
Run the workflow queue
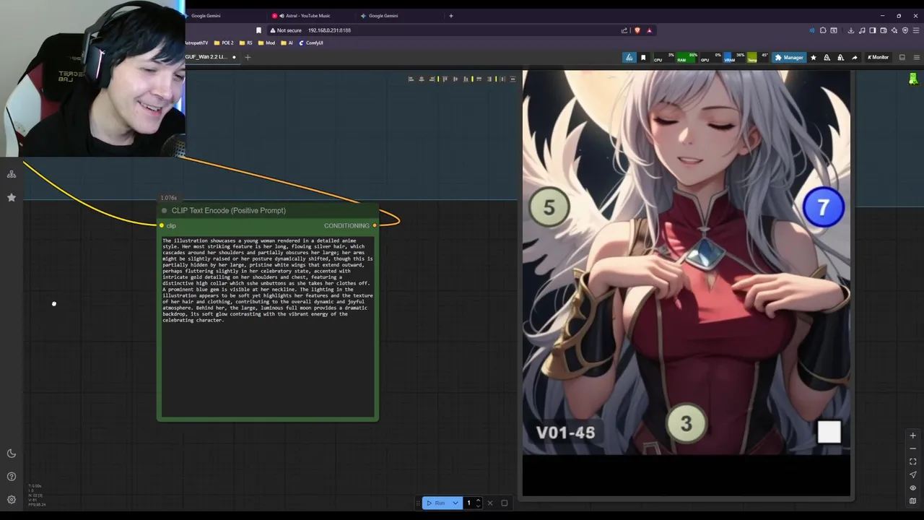(x=435, y=503)
